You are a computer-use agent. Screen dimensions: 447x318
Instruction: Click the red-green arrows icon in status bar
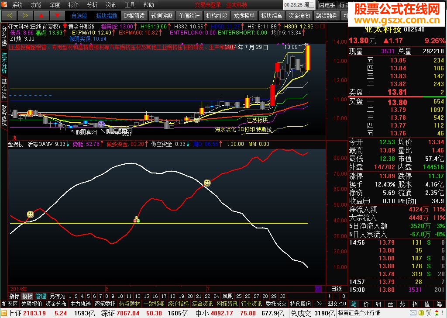coord(437,313)
